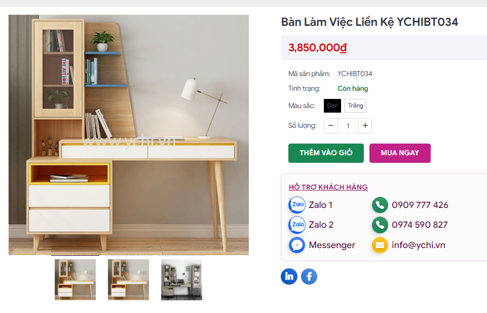Open the HỖ TRỢ KHÁCH HÀNG link
Viewport: 487px width, 313px height.
(x=328, y=187)
